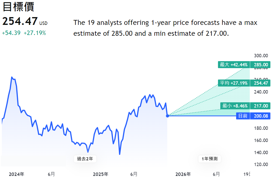Click the 1年預測 forecast label
Viewport: 280px width, 179px height.
[210, 159]
